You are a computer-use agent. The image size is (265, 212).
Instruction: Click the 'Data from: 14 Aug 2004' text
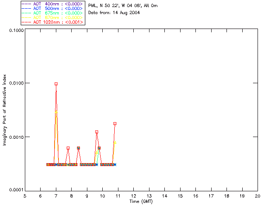[114, 13]
